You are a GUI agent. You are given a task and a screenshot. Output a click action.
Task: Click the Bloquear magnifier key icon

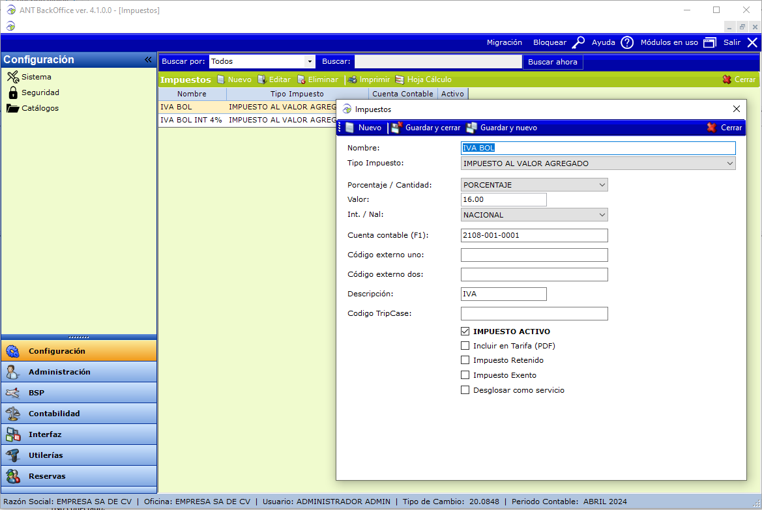[x=578, y=42]
